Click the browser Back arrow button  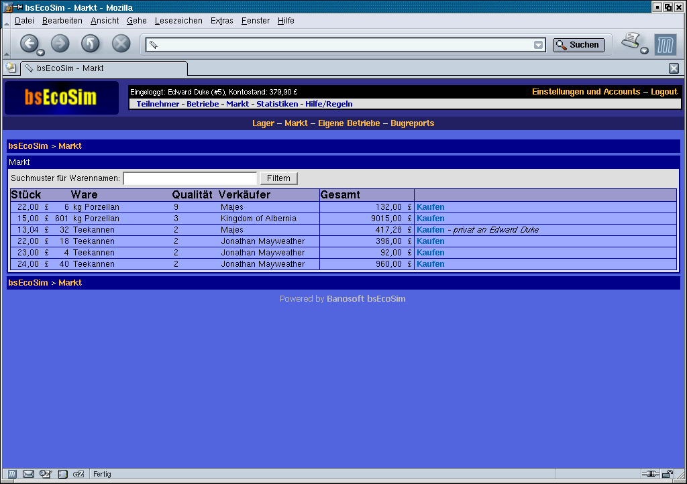29,44
